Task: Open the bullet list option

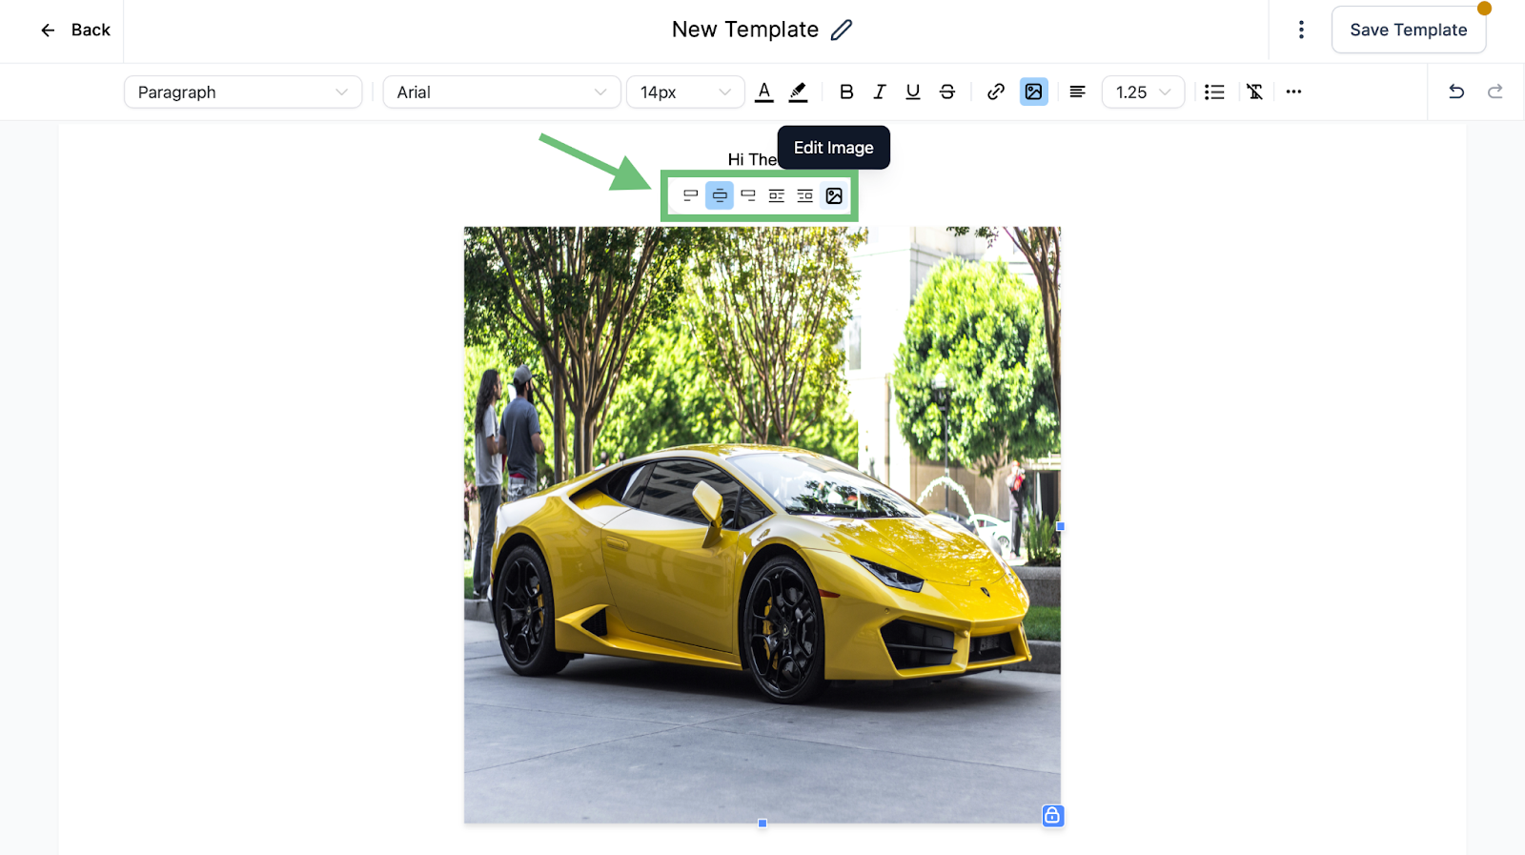Action: [1214, 92]
